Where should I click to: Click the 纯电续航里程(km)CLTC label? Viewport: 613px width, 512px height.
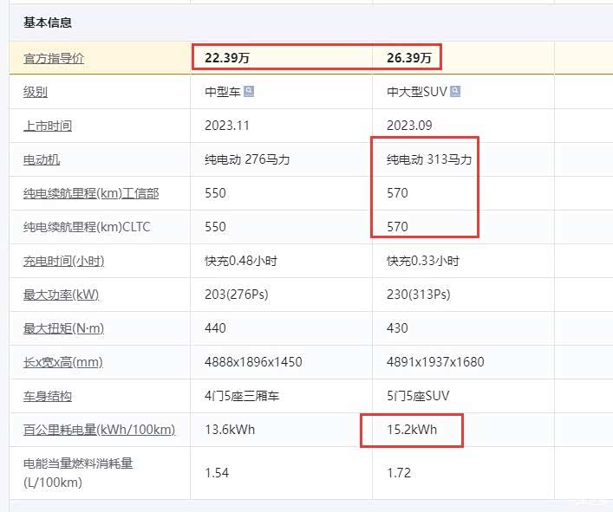(87, 227)
